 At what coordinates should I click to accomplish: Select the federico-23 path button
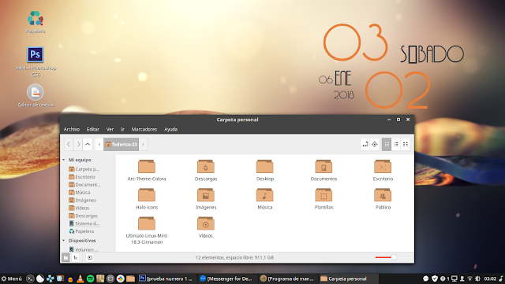pos(121,145)
